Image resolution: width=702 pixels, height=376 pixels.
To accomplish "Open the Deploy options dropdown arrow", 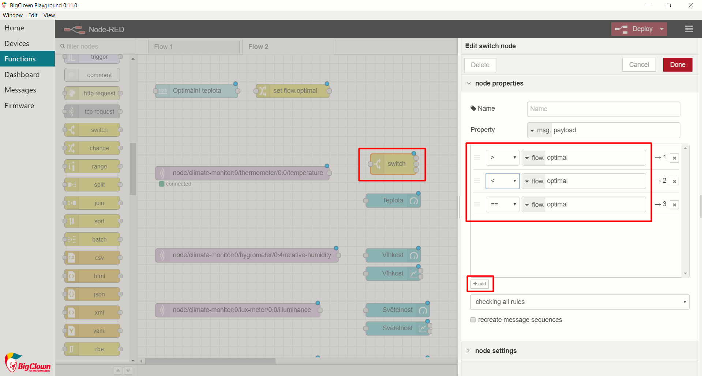I will 662,29.
